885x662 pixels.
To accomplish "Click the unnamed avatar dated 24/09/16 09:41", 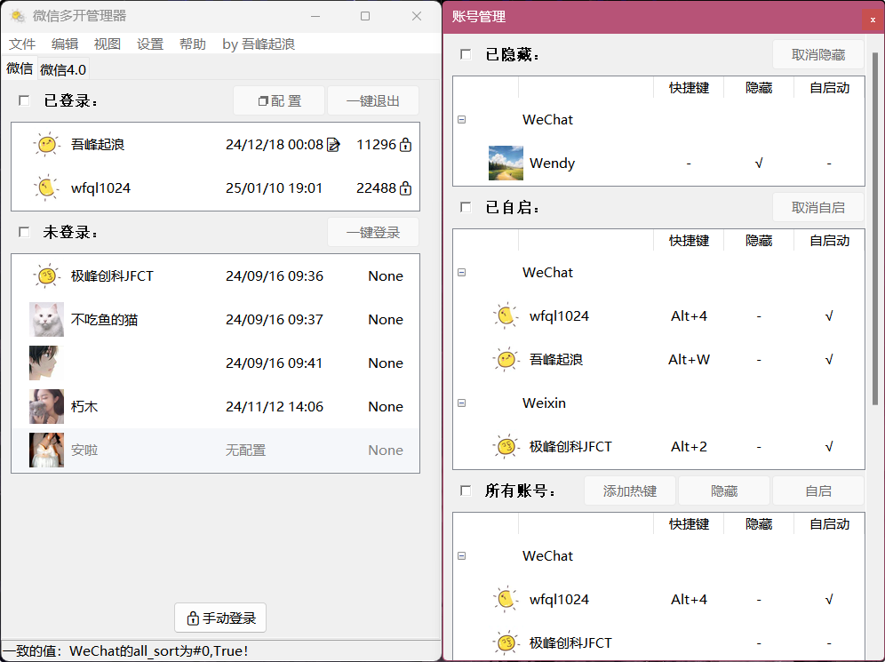I will (x=46, y=363).
